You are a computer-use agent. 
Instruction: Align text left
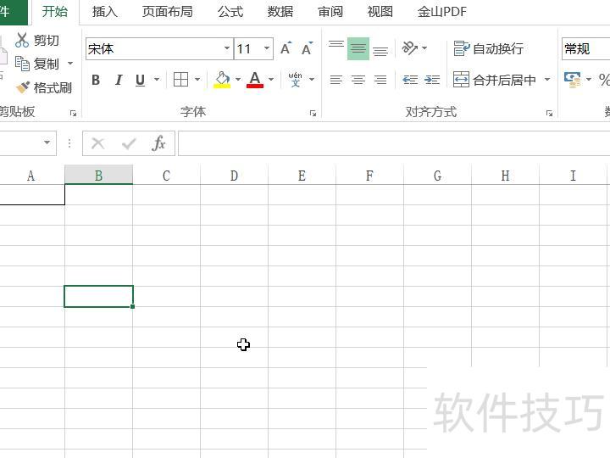click(x=336, y=80)
